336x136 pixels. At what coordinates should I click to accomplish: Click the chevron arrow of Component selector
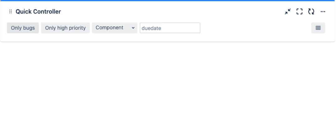pyautogui.click(x=133, y=28)
